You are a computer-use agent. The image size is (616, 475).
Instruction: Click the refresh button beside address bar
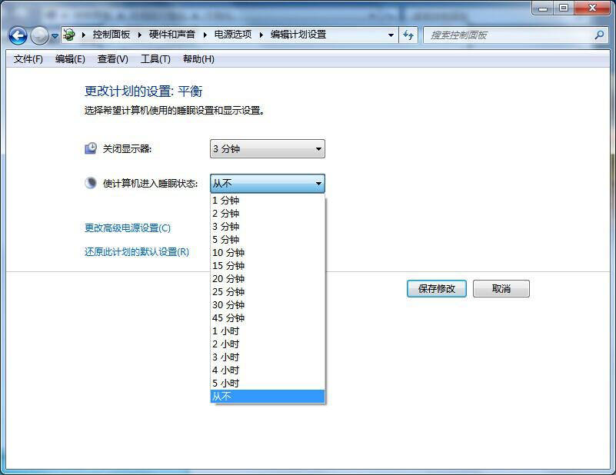click(x=408, y=35)
